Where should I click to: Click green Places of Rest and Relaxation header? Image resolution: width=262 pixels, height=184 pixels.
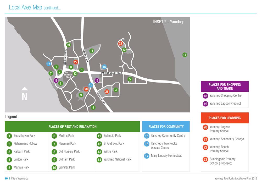click(73, 127)
